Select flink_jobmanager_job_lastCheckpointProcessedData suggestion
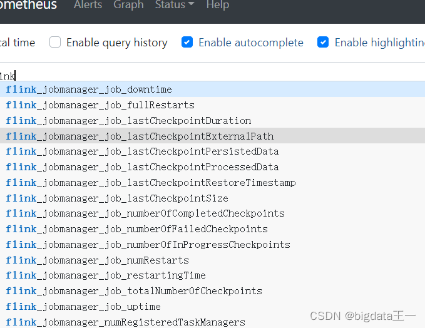This screenshot has width=425, height=328. tap(213, 167)
